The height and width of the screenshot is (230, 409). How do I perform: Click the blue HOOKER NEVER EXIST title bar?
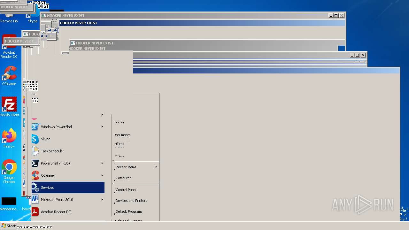(x=202, y=23)
